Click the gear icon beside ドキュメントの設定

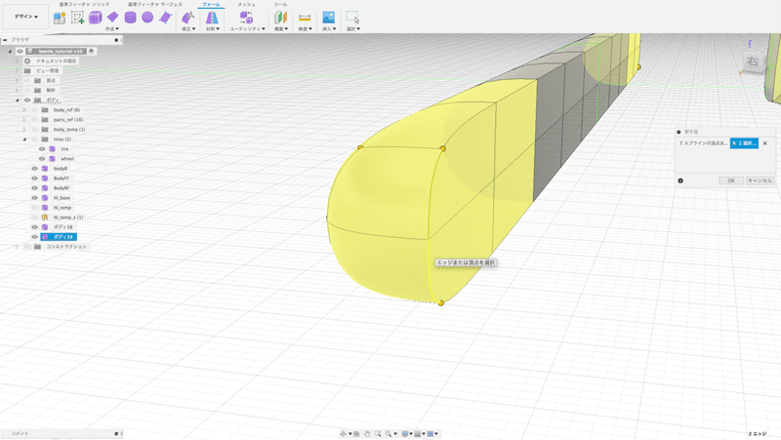coord(27,60)
